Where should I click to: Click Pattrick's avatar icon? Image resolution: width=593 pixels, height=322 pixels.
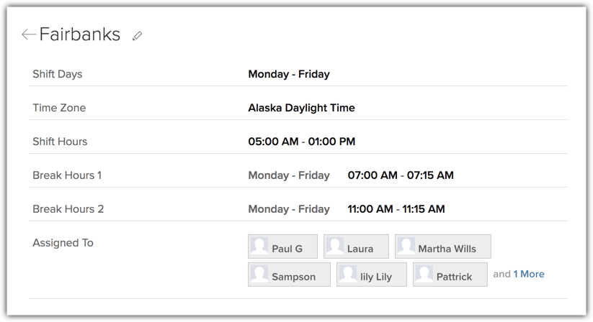point(424,275)
